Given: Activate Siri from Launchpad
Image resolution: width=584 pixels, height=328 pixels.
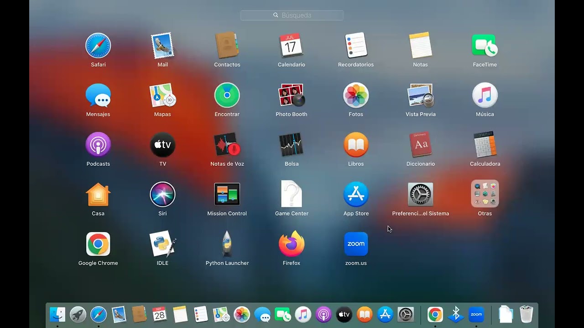Looking at the screenshot, I should point(162,195).
